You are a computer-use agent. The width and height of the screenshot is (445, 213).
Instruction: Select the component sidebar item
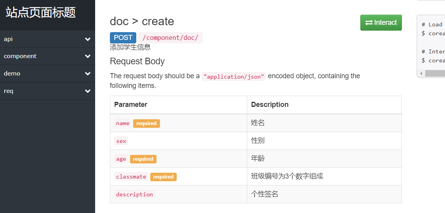click(20, 56)
